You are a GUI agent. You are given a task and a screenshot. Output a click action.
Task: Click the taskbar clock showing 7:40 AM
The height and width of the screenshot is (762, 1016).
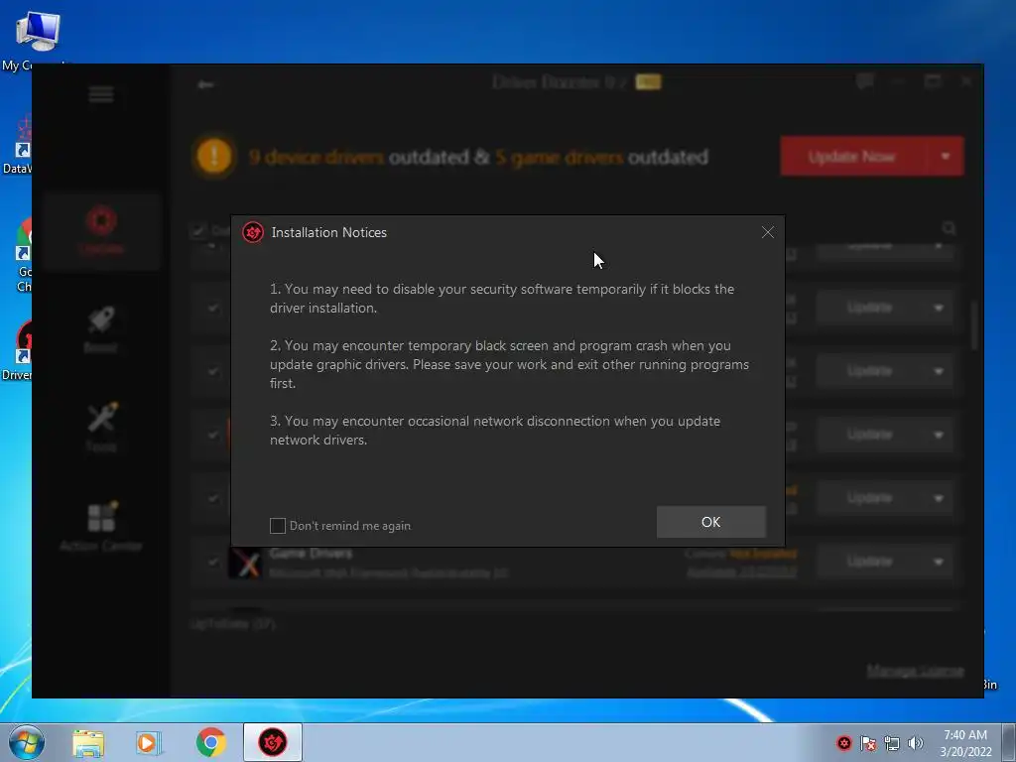[x=965, y=743]
